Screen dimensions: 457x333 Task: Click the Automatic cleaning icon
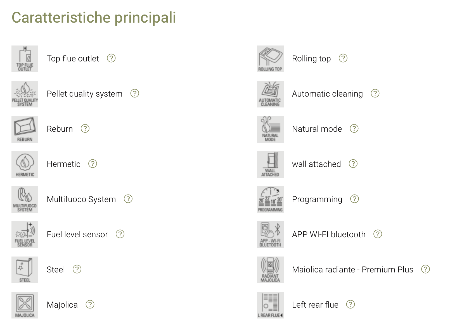[x=270, y=94]
